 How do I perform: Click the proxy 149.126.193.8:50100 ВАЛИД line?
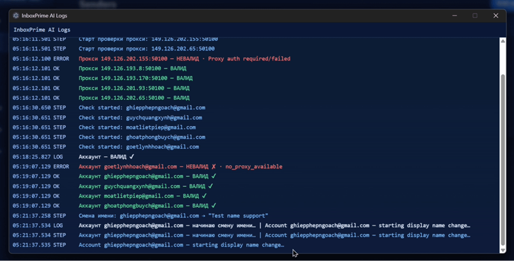(x=132, y=68)
